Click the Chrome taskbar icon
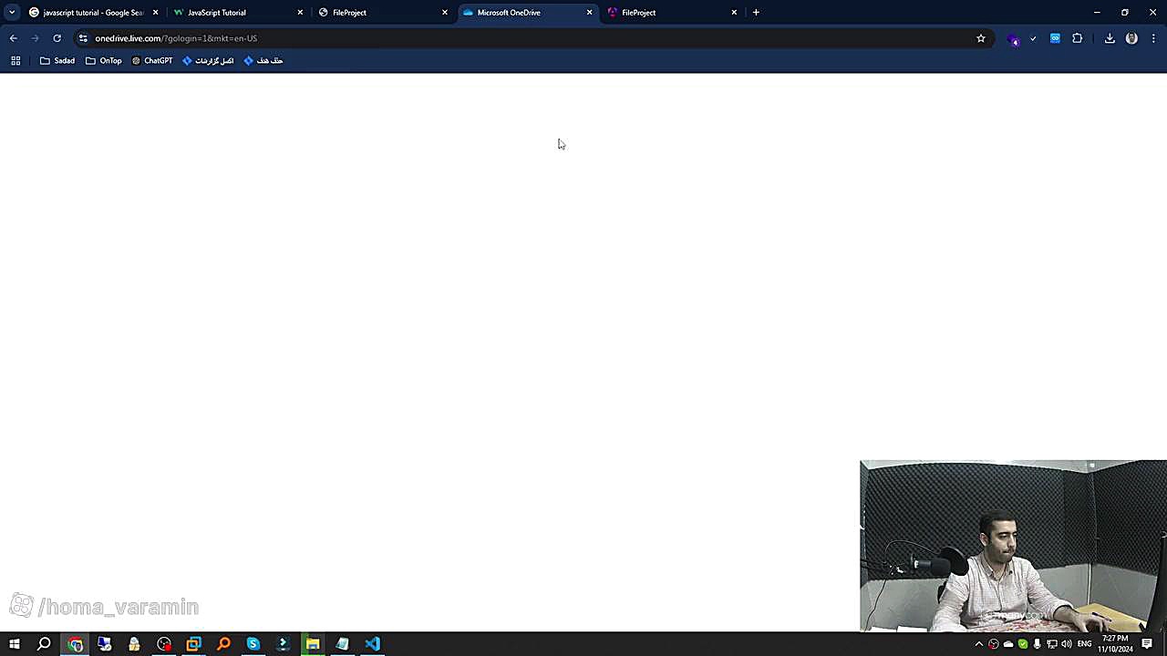 point(75,644)
